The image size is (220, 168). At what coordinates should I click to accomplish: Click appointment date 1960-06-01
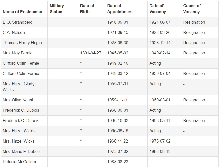pos(118,110)
